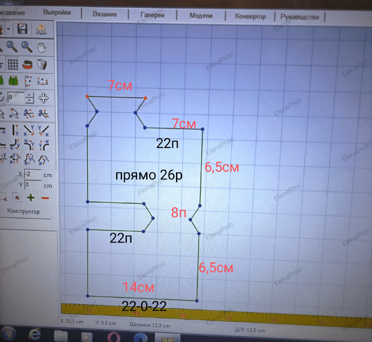Screen dimensions: 372x342
Task: Click the overlapping selection rectangles icon
Action: pos(16,197)
